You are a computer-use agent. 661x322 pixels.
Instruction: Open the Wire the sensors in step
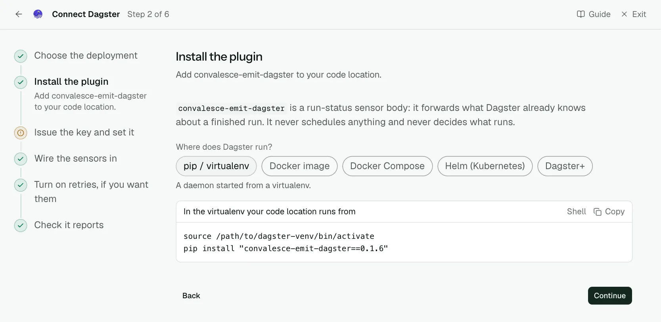pos(76,158)
